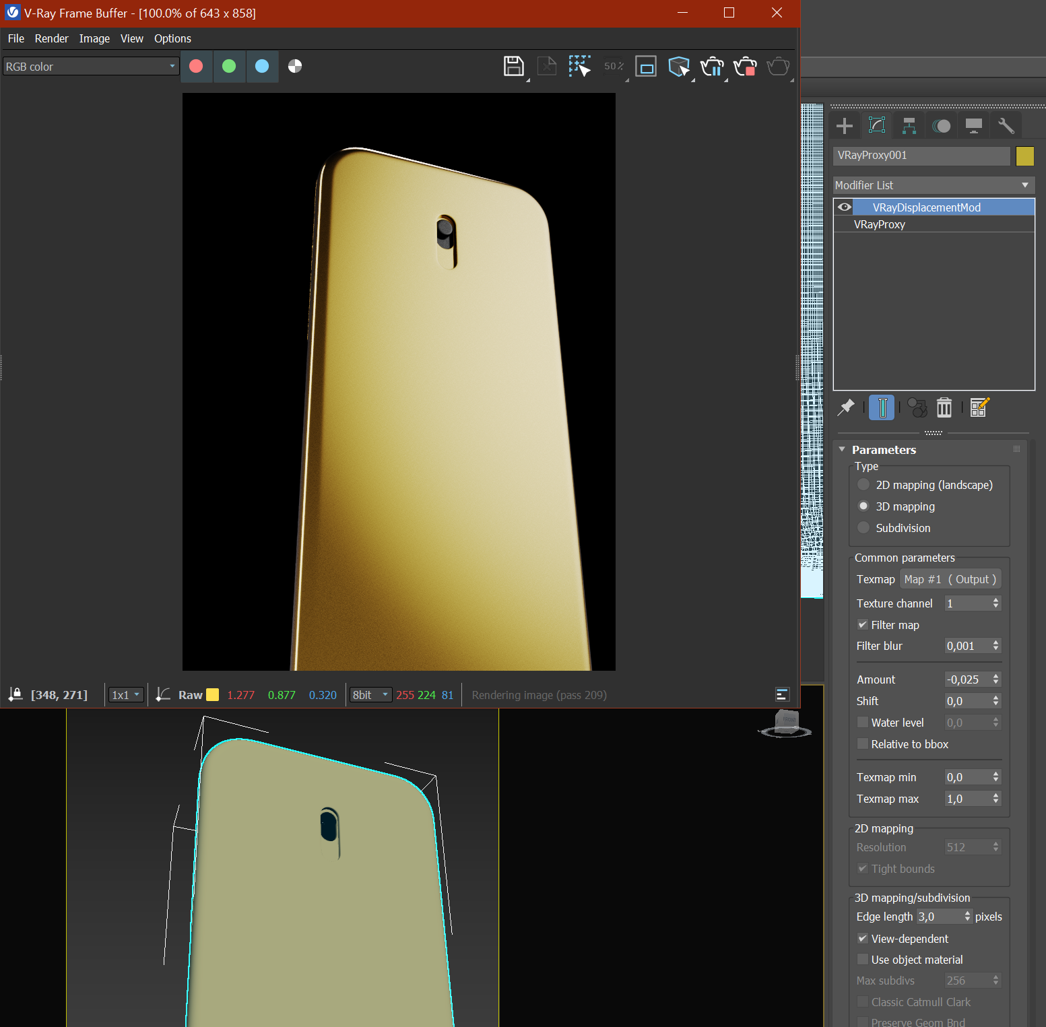
Task: Enable Use object material checkbox
Action: click(862, 960)
